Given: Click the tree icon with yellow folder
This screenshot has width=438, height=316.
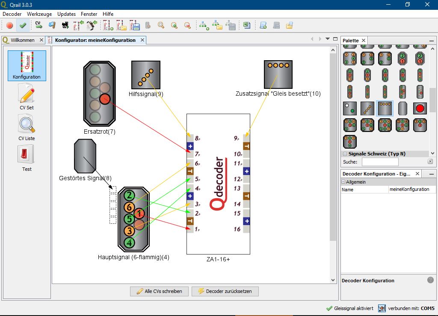Looking at the screenshot, I should (217, 25).
